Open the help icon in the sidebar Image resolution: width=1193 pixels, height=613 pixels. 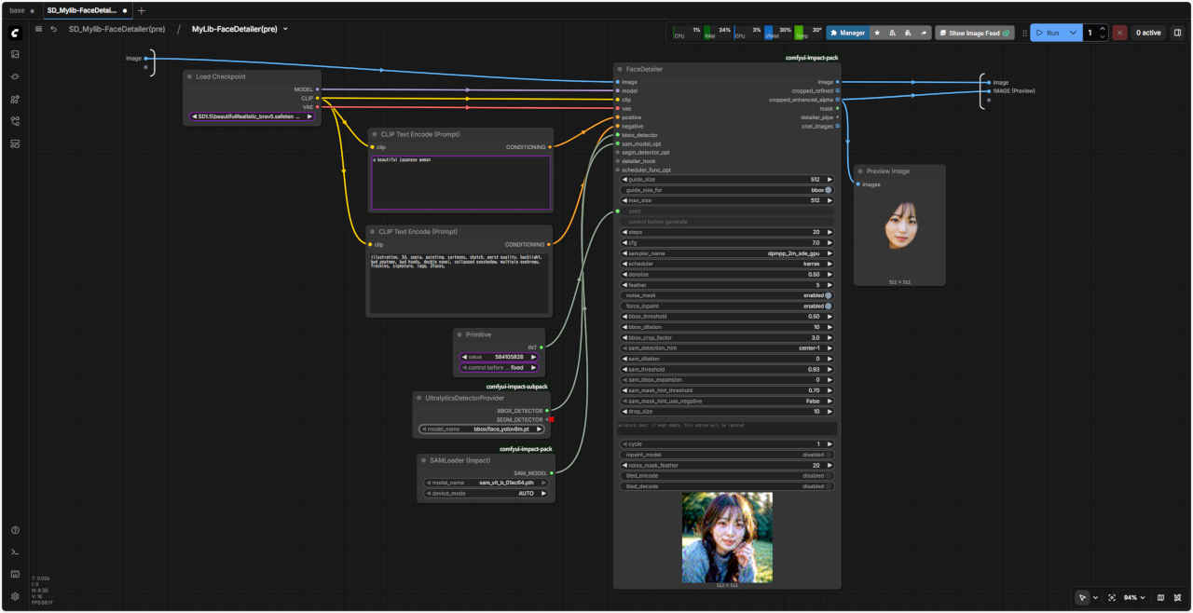click(15, 530)
